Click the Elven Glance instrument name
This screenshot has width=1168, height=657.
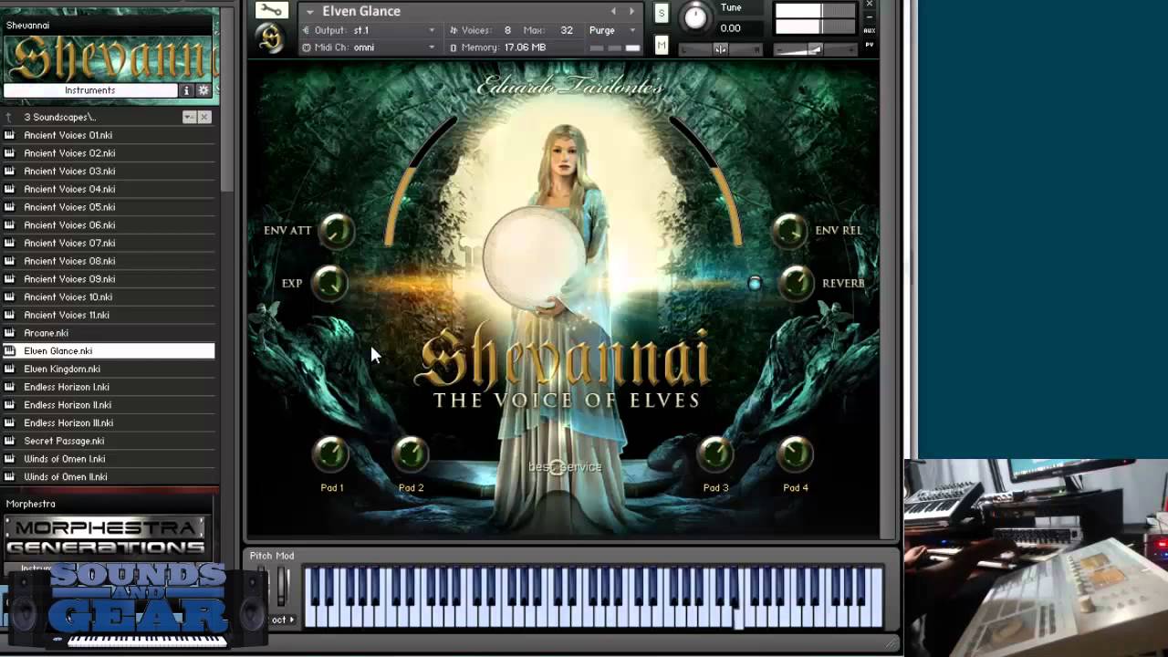tap(361, 11)
